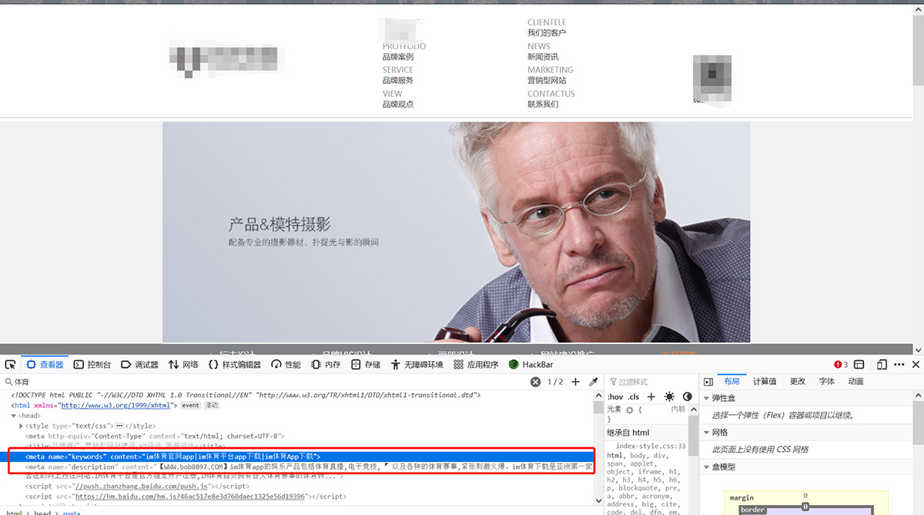
Task: Show the 3 errors indicator
Action: click(841, 364)
